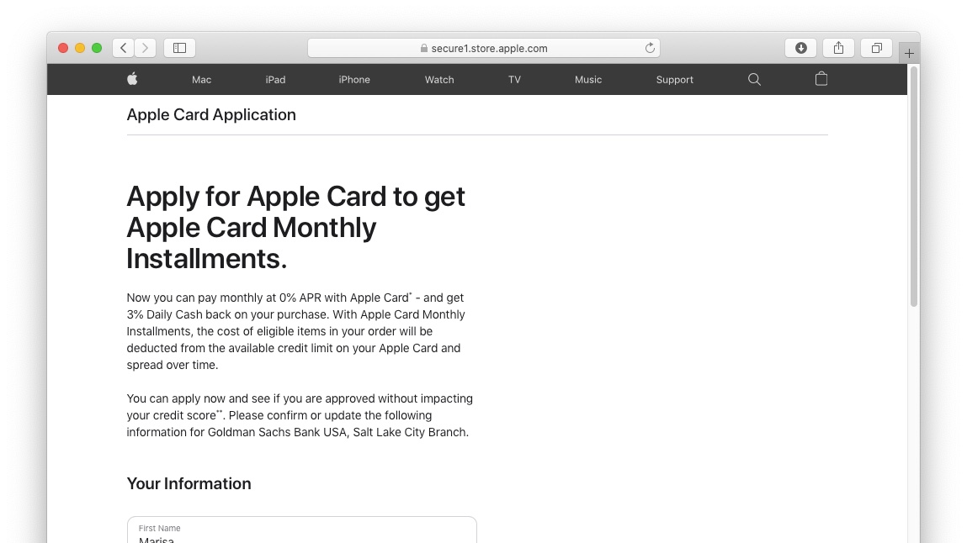This screenshot has width=967, height=543.
Task: Open the Support menu item
Action: click(675, 79)
